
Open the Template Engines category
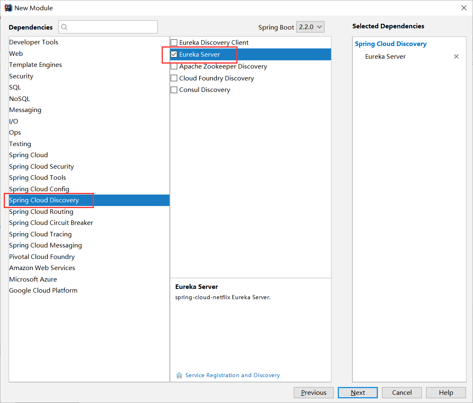pyautogui.click(x=89, y=64)
